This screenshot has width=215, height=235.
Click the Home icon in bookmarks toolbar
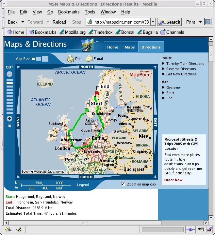coord(9,32)
